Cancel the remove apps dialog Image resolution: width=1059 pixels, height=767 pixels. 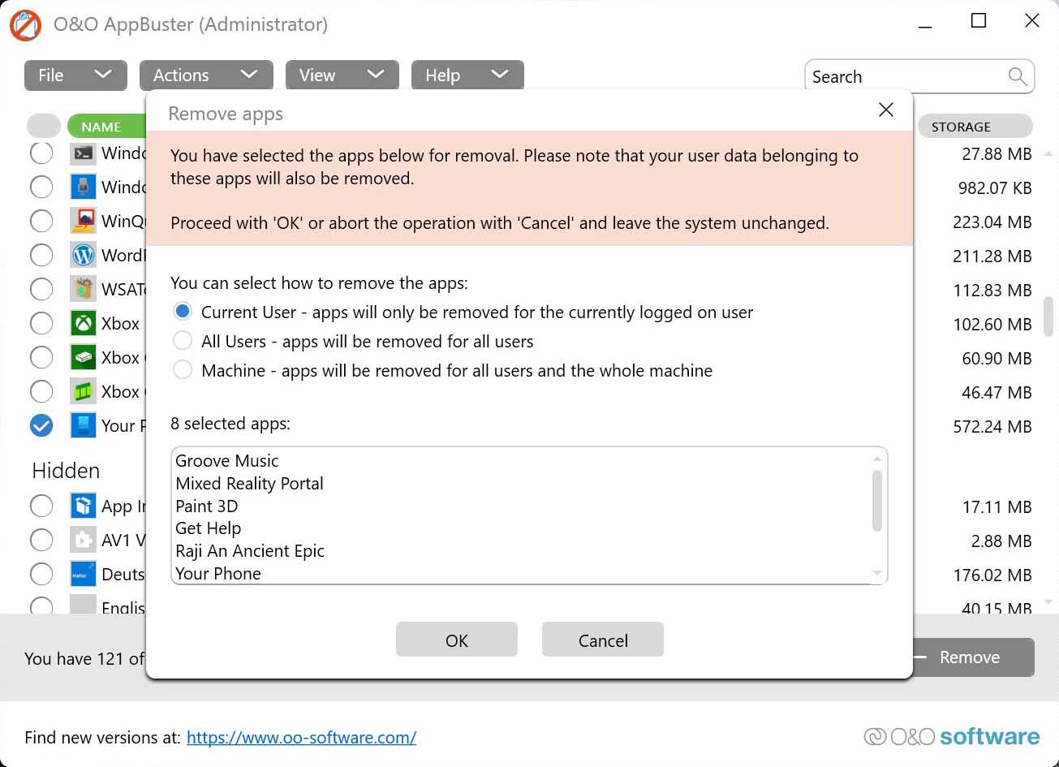[x=603, y=640]
